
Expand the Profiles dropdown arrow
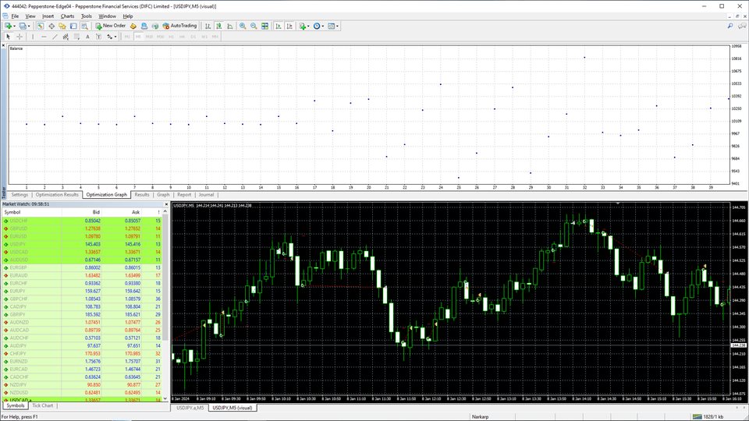(x=29, y=27)
